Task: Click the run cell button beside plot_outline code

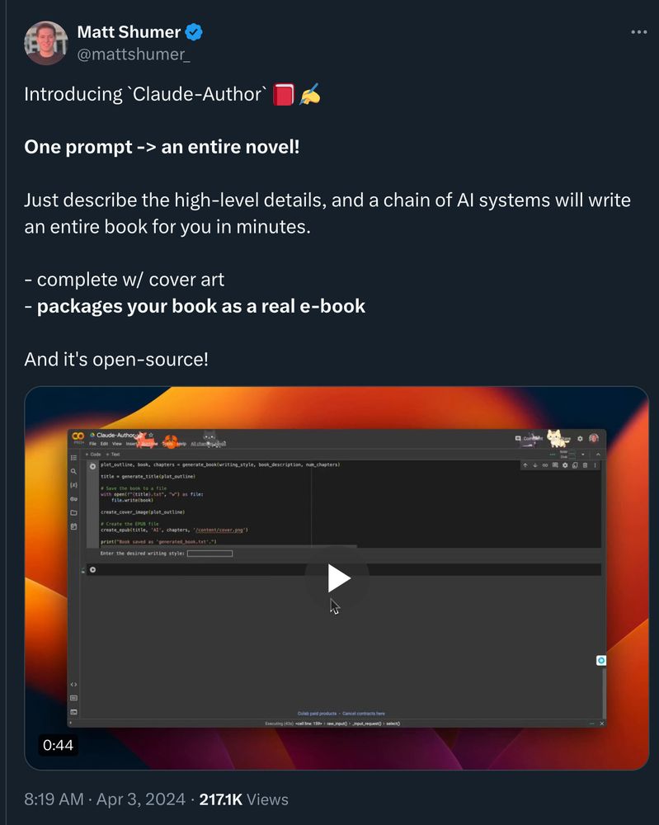Action: click(x=92, y=466)
